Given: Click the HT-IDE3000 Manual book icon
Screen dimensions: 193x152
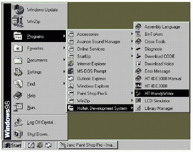Looking at the screenshot, I should 138,79.
